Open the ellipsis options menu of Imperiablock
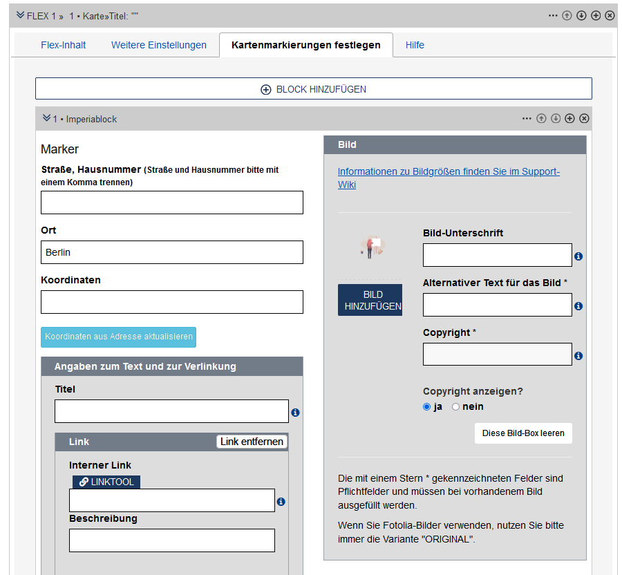Image resolution: width=622 pixels, height=575 pixels. pyautogui.click(x=527, y=118)
